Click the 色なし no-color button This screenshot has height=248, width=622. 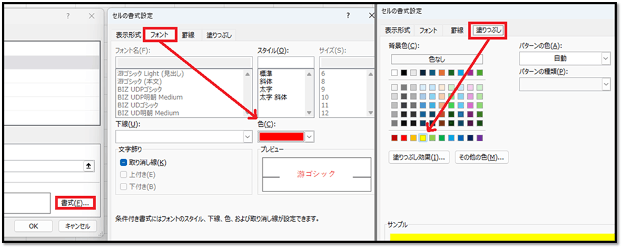click(x=437, y=59)
